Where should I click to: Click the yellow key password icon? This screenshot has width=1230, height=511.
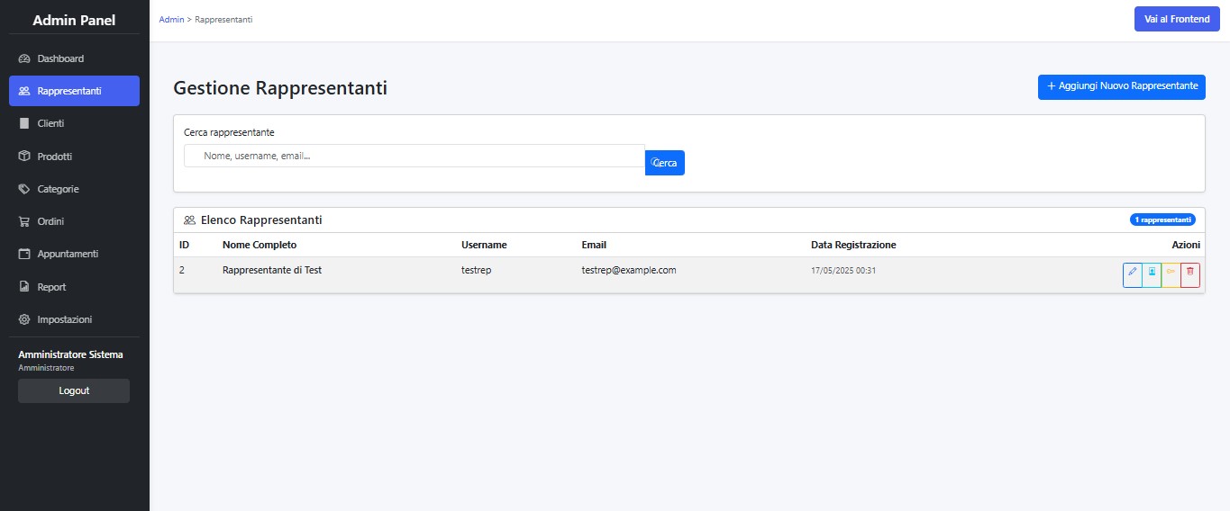[x=1171, y=275]
